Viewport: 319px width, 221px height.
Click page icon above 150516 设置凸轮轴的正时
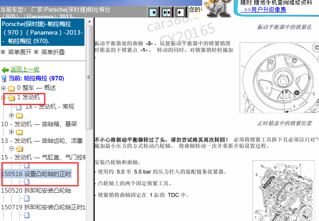click(x=27, y=165)
